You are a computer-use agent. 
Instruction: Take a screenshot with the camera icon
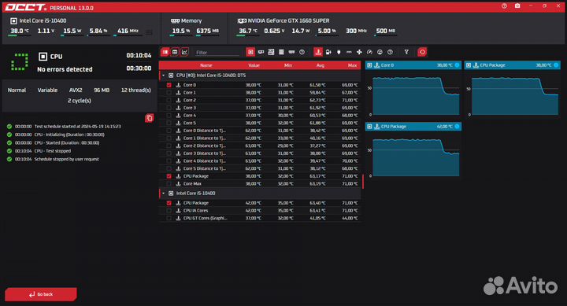tap(517, 6)
